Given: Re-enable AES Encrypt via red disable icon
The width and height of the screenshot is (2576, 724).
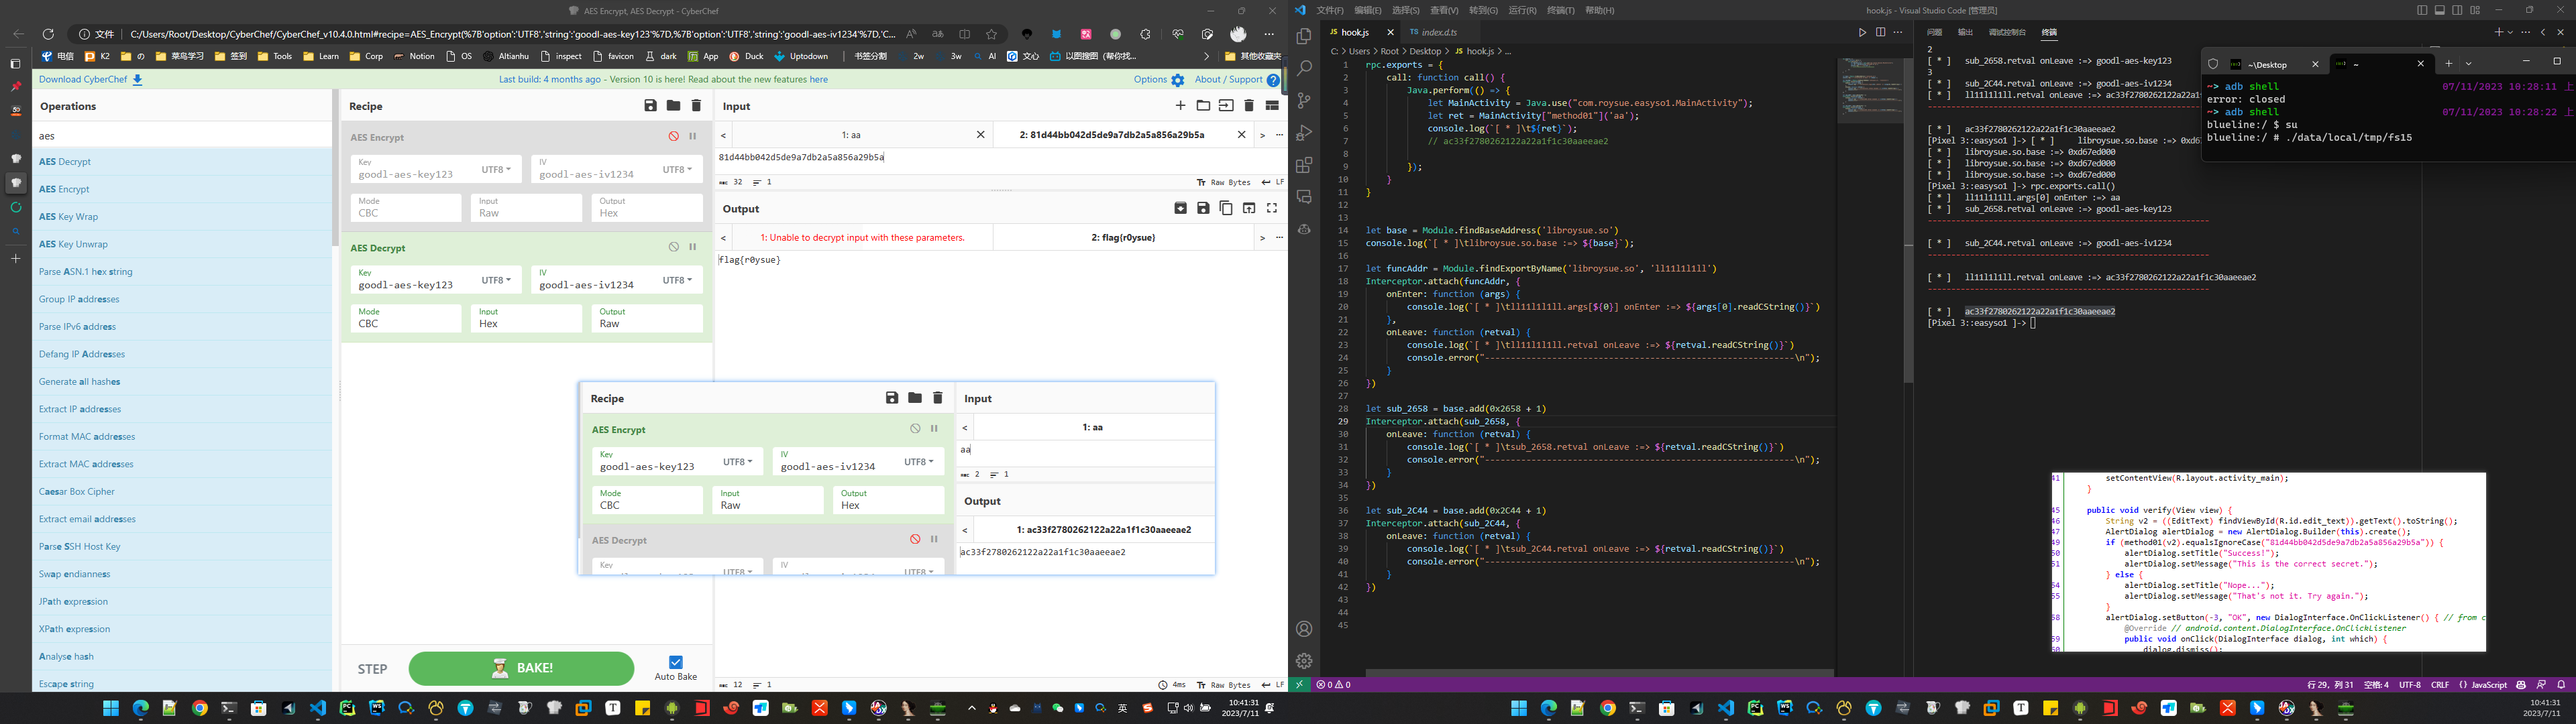Looking at the screenshot, I should pyautogui.click(x=674, y=136).
